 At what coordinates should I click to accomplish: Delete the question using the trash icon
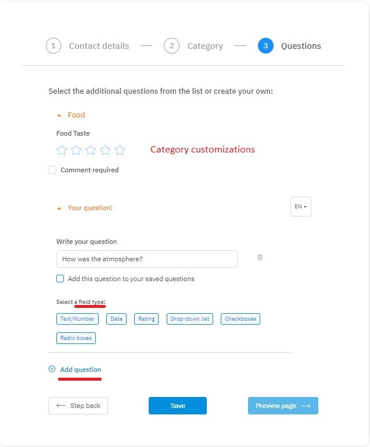(260, 257)
